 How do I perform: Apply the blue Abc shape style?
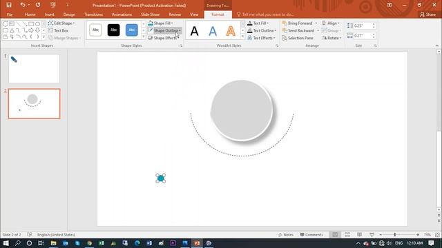(x=132, y=30)
